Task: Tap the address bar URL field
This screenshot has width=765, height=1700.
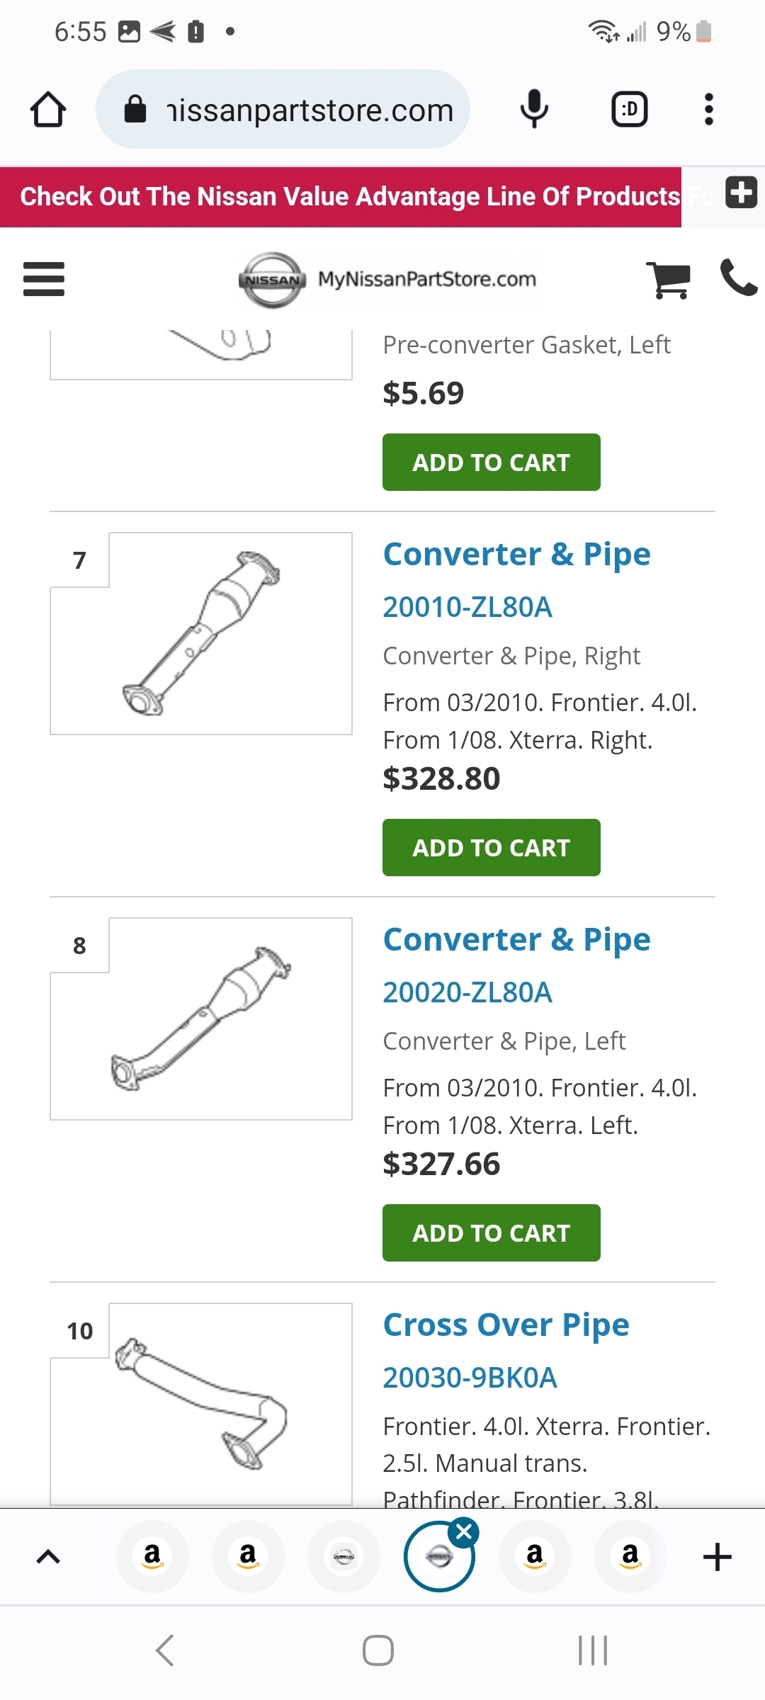Action: tap(297, 110)
